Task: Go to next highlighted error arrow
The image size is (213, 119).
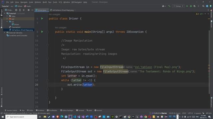Action: point(208,14)
